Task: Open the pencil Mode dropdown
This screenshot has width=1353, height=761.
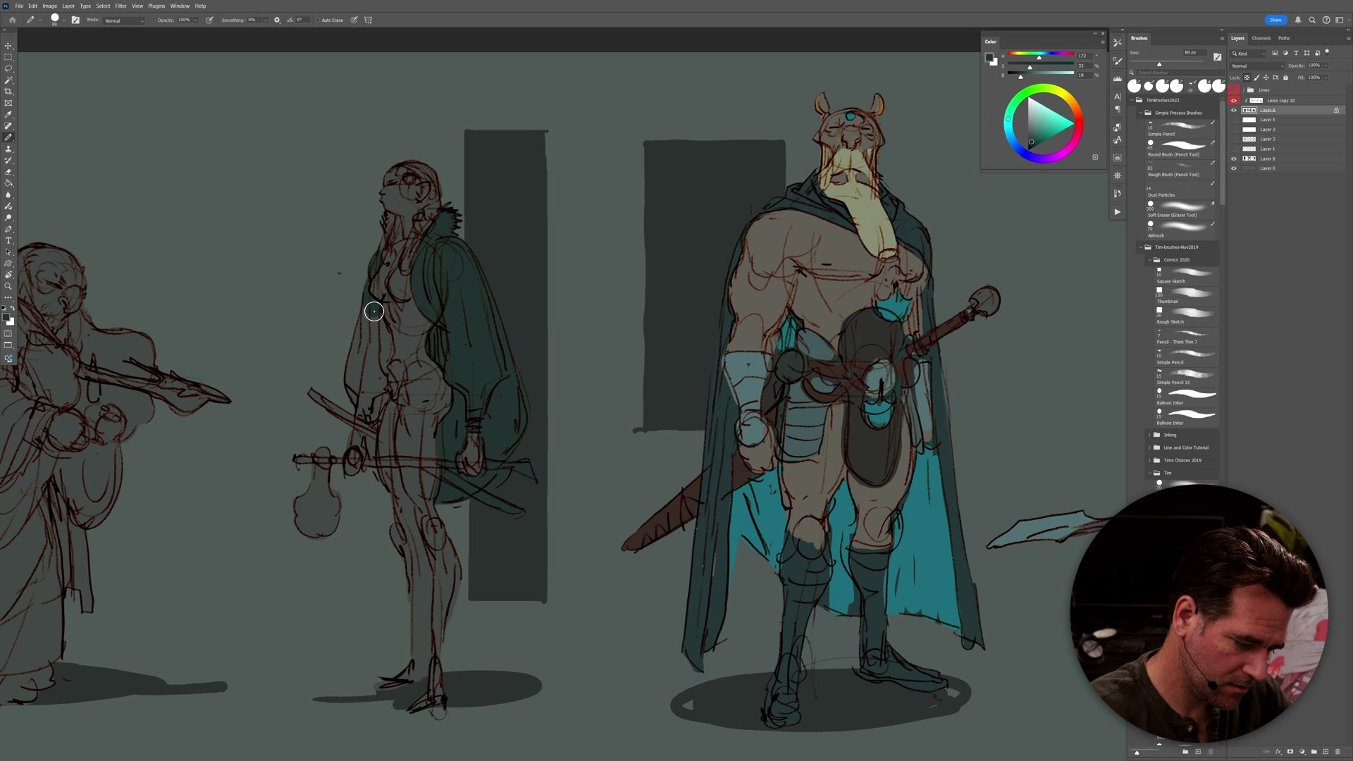Action: [x=124, y=20]
